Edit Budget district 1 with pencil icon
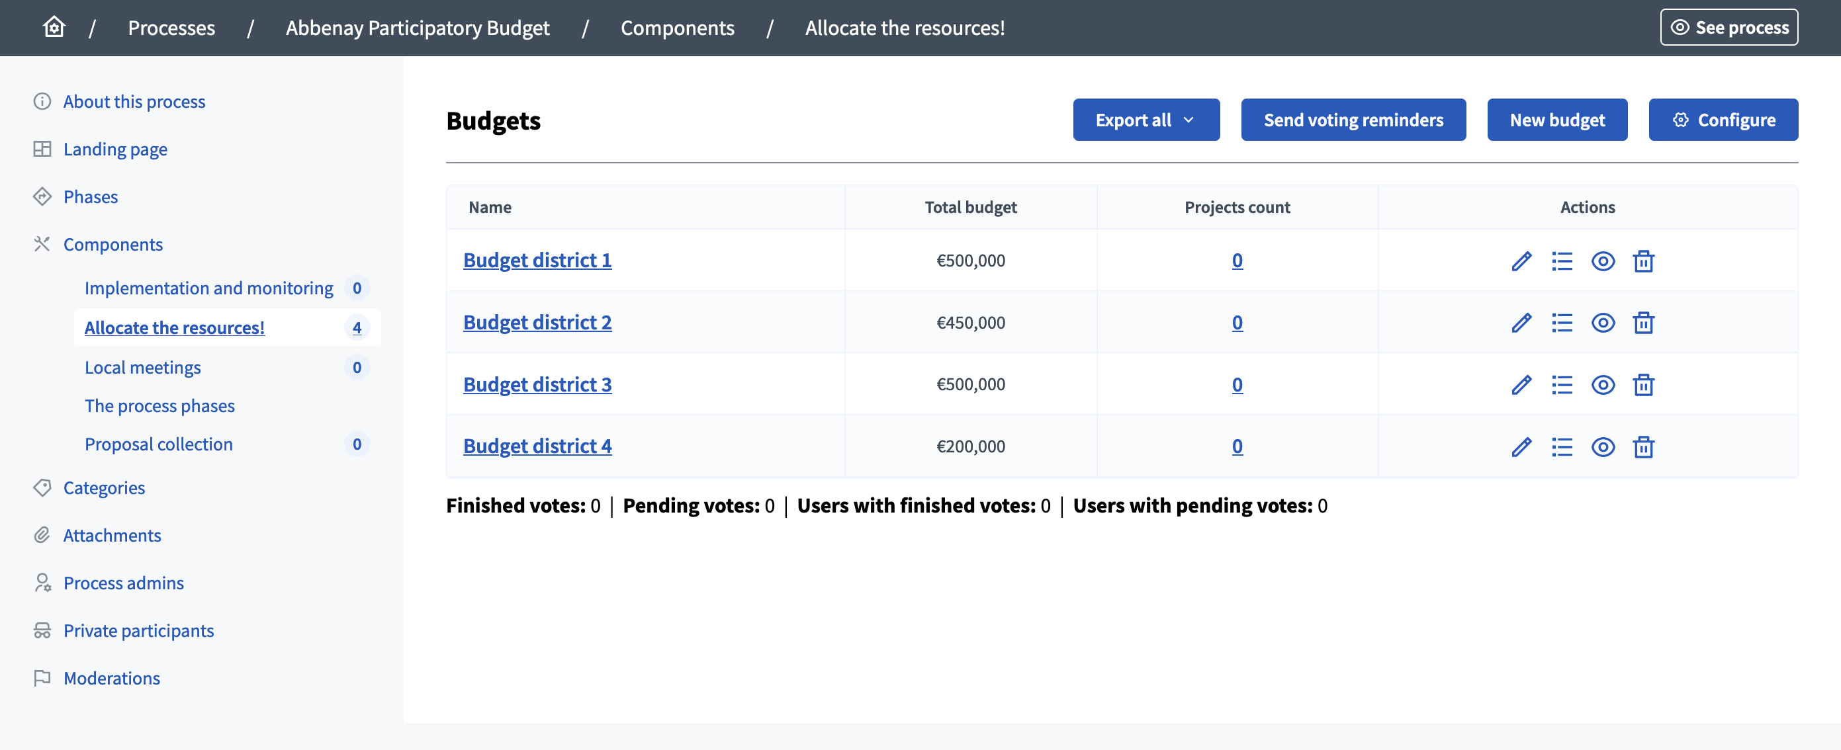Viewport: 1841px width, 750px height. [x=1521, y=261]
